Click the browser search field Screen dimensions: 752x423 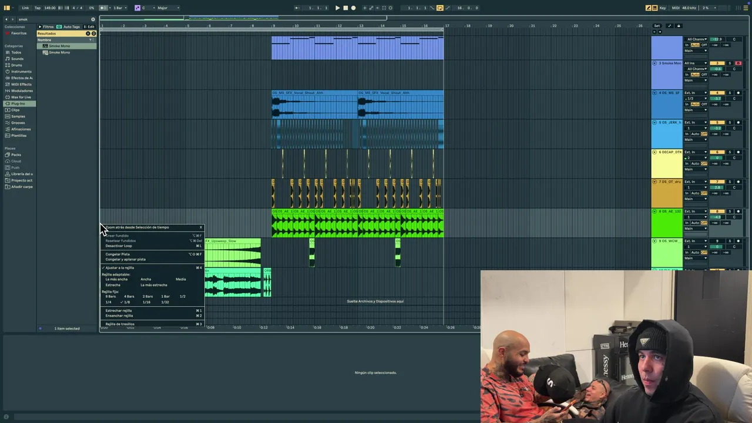(53, 19)
